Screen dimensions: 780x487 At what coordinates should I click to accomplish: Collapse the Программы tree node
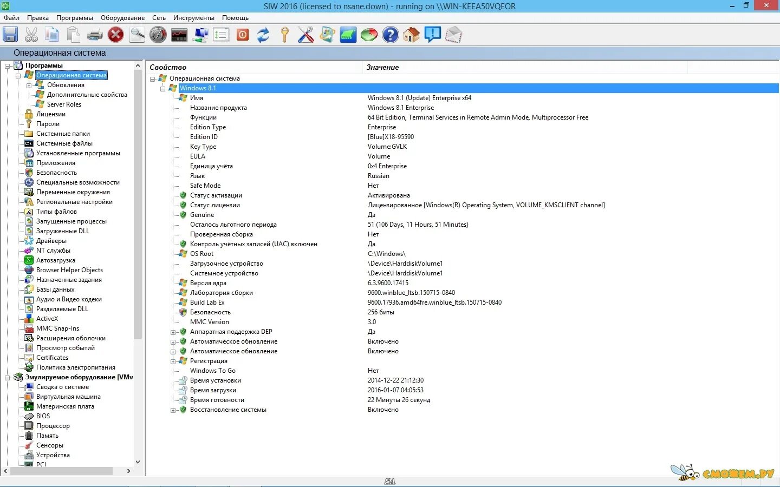[8, 65]
